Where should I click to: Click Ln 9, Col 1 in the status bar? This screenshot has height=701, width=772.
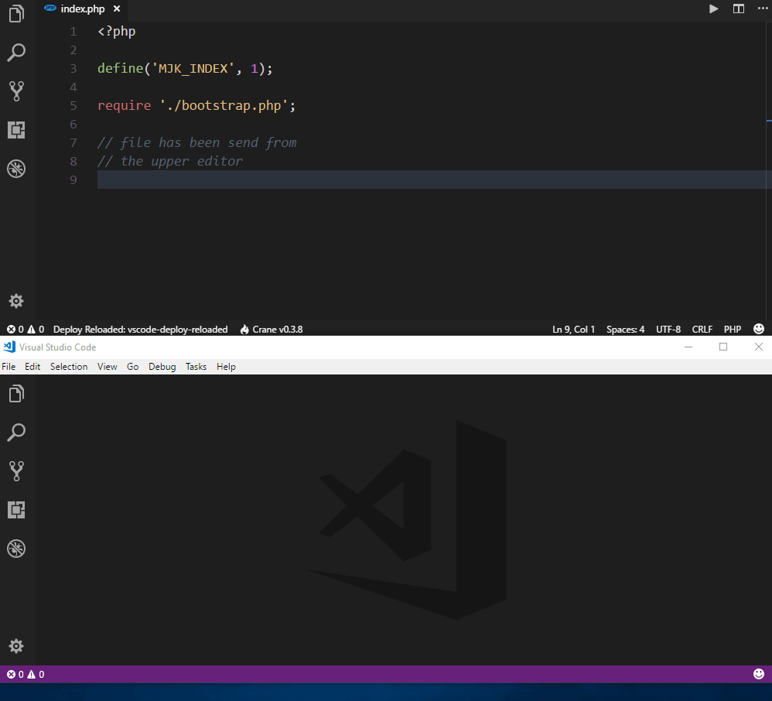pyautogui.click(x=573, y=329)
